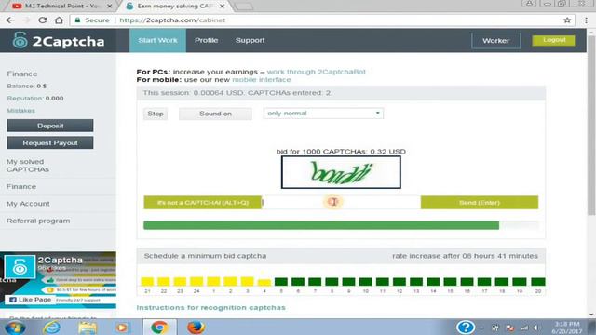Image resolution: width=596 pixels, height=335 pixels.
Task: Log out using the Logout button
Action: pyautogui.click(x=554, y=40)
